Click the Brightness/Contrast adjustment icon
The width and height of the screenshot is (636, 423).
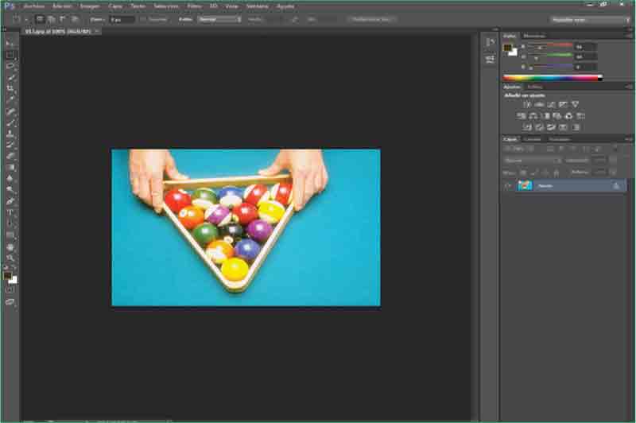coord(526,104)
